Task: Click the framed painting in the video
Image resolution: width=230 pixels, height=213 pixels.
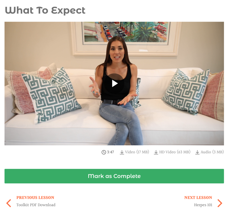Action: [126, 38]
